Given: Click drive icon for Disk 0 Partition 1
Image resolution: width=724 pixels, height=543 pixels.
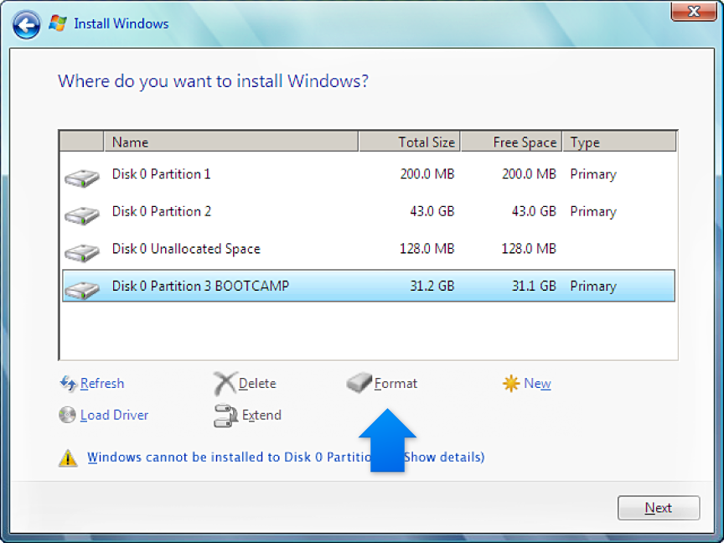Looking at the screenshot, I should [82, 178].
